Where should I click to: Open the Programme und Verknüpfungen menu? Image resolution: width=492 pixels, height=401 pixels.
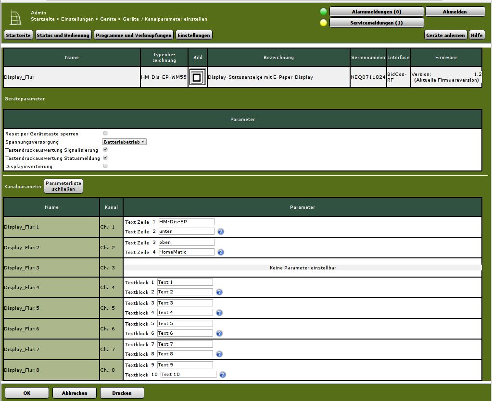tap(133, 35)
